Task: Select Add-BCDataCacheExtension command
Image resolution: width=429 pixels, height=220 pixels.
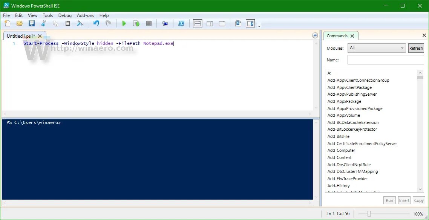Action: pyautogui.click(x=353, y=122)
